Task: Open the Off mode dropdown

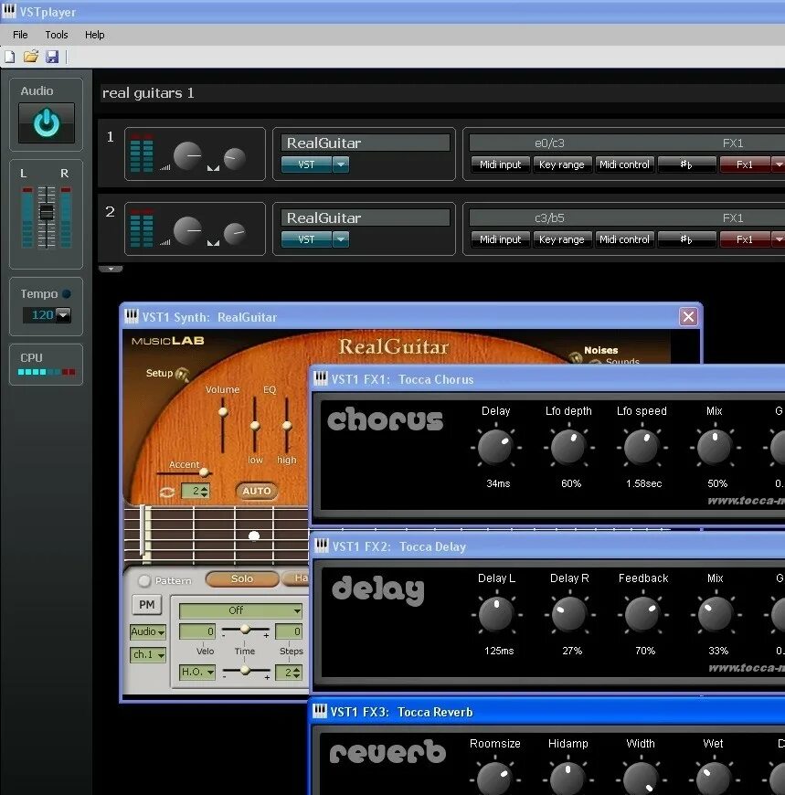Action: 240,610
